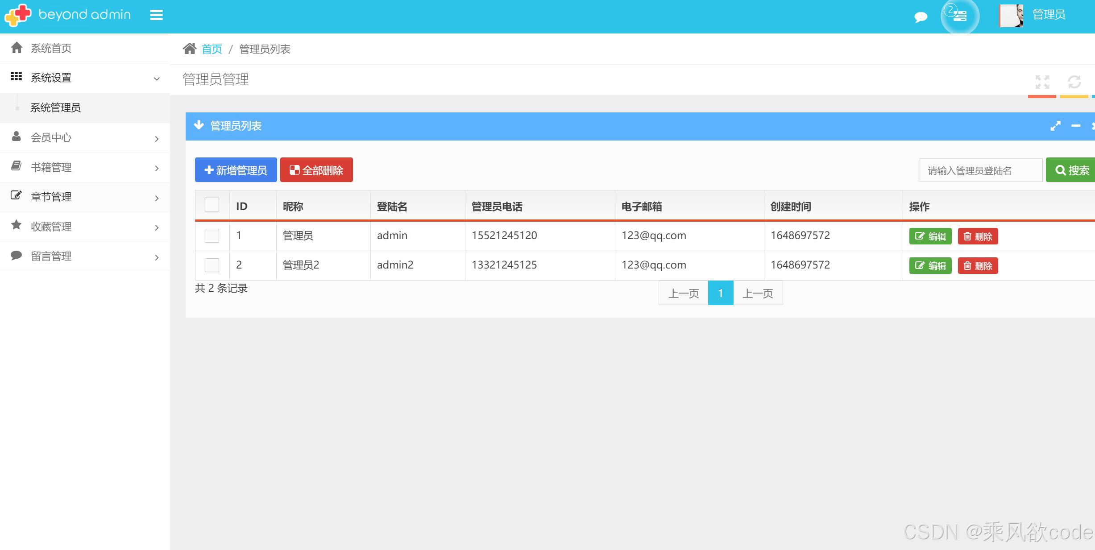Tick the select-all checkbox in the table header
Screen dimensions: 1095x550
click(212, 205)
